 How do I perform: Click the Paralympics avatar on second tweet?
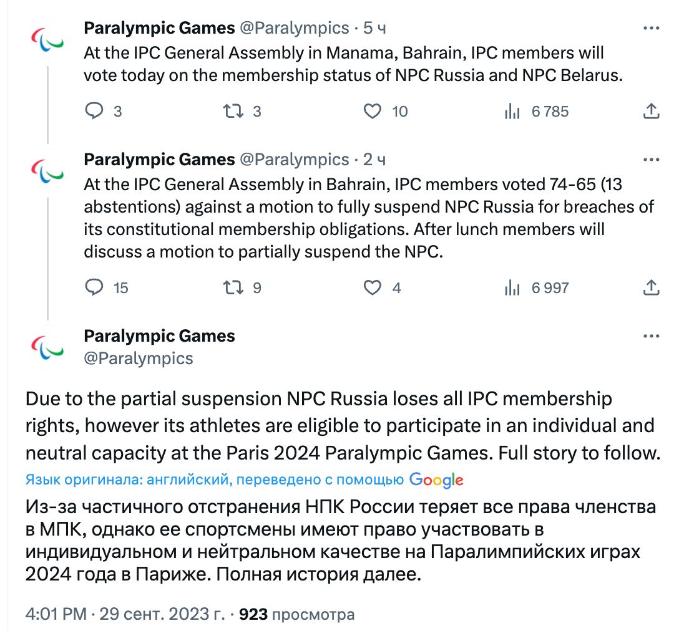tap(47, 171)
